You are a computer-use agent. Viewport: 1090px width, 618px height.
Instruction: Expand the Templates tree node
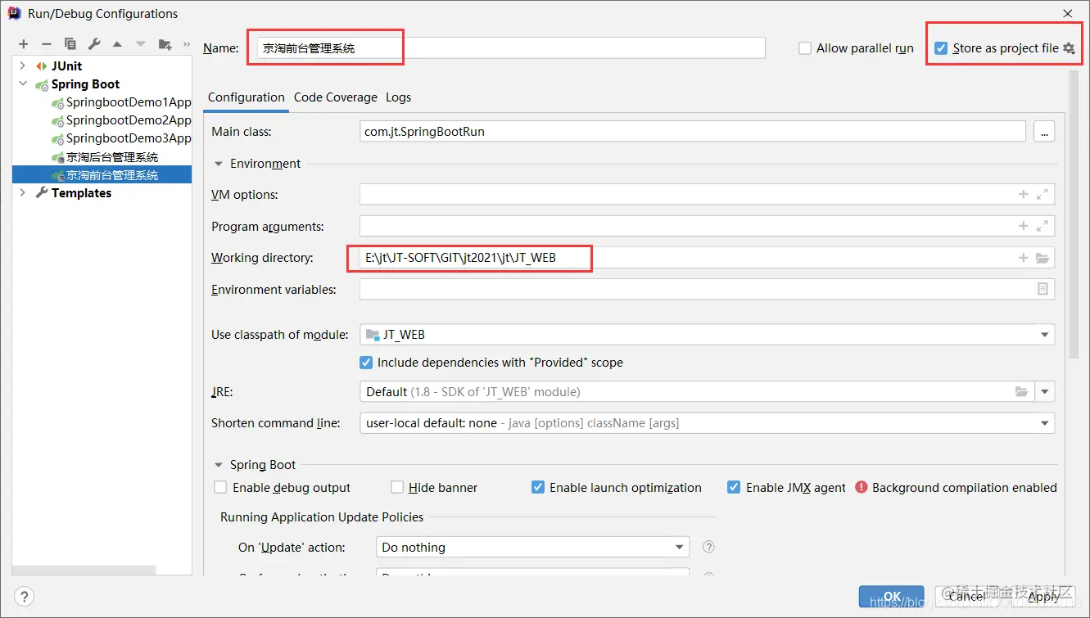[23, 192]
